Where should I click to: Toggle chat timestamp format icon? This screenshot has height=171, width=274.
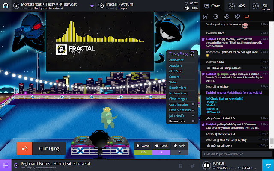pos(226,16)
